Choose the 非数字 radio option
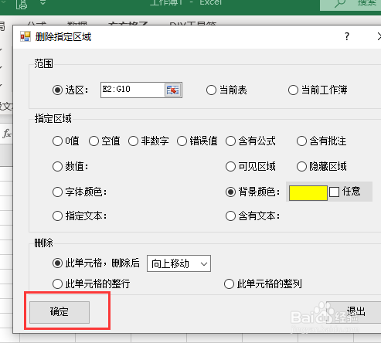The height and width of the screenshot is (343, 381). click(133, 141)
